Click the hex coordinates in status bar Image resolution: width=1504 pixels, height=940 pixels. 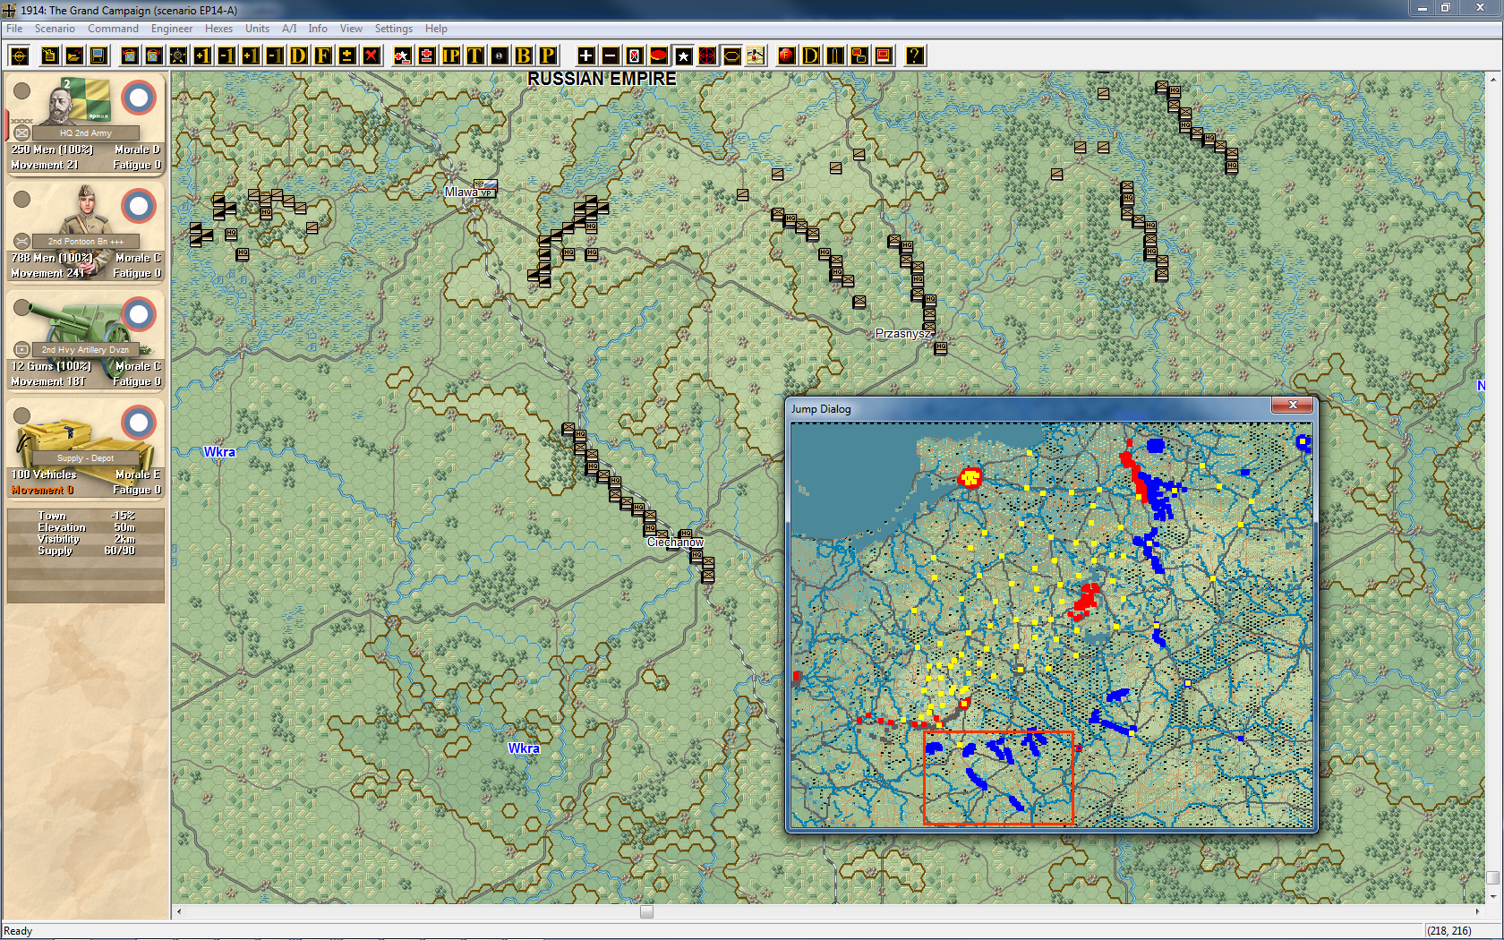(1448, 931)
